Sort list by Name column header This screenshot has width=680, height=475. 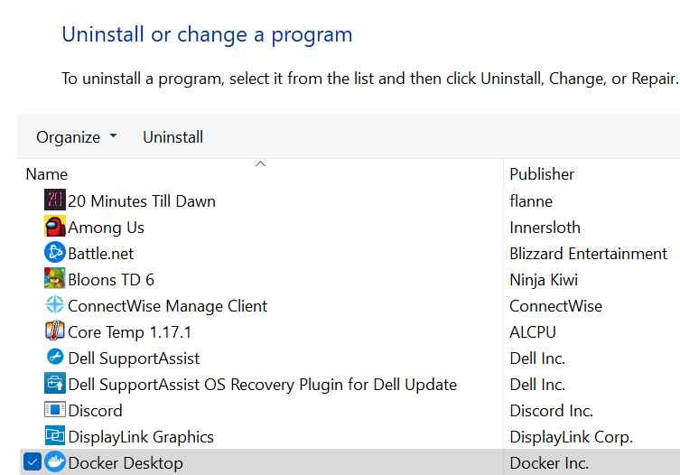(x=260, y=174)
